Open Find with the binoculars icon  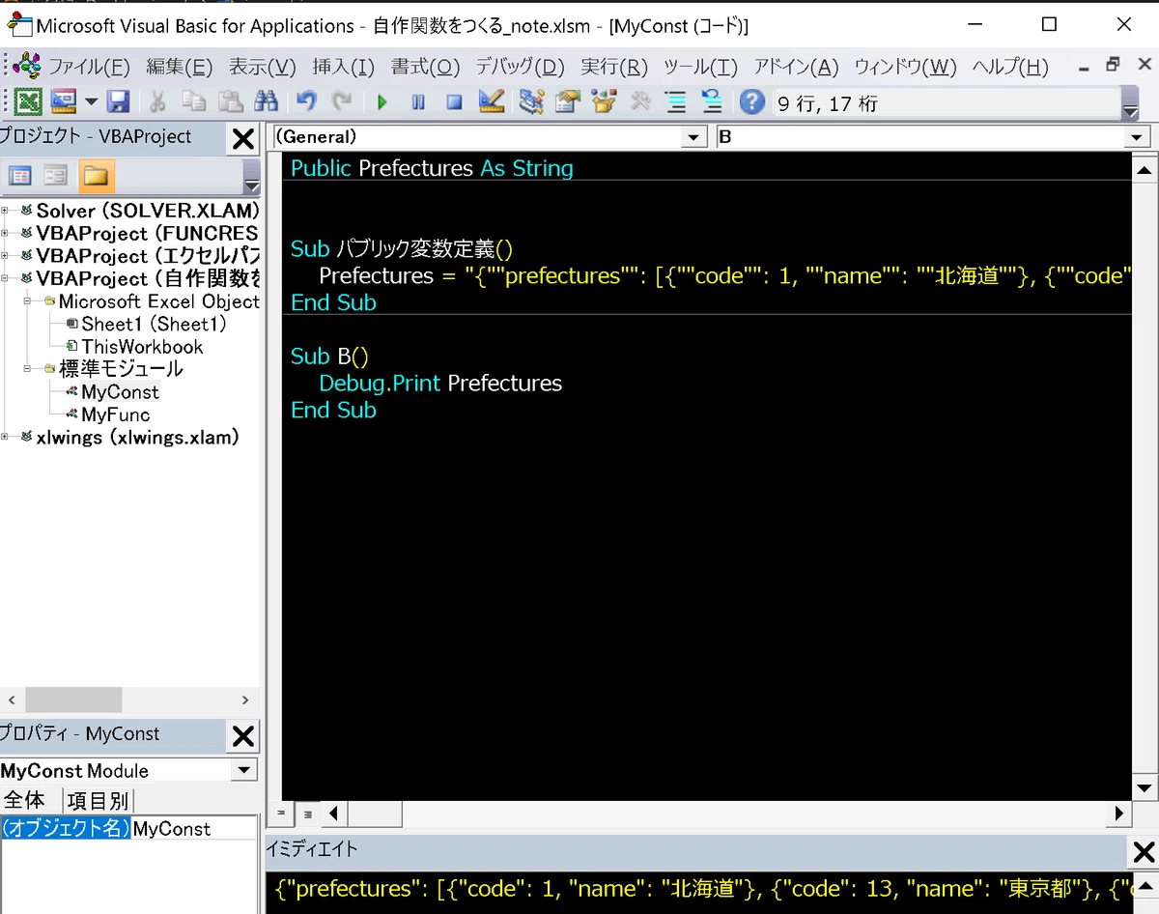pyautogui.click(x=266, y=101)
